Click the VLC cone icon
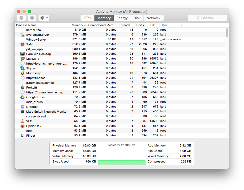This screenshot has width=244, height=190. pyautogui.click(x=22, y=121)
